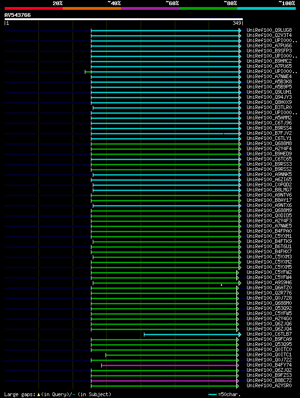The height and width of the screenshot is (398, 300).
Task: Select the hit label UniRef100_A5AMM2
Action: 269,118
